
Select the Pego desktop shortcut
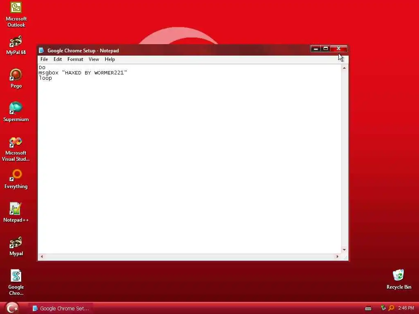click(16, 78)
